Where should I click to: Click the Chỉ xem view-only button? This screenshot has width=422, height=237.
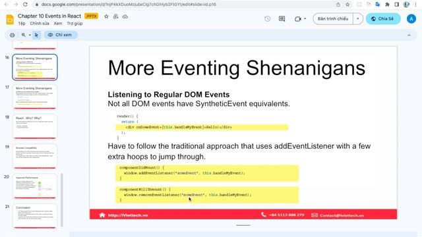click(61, 35)
